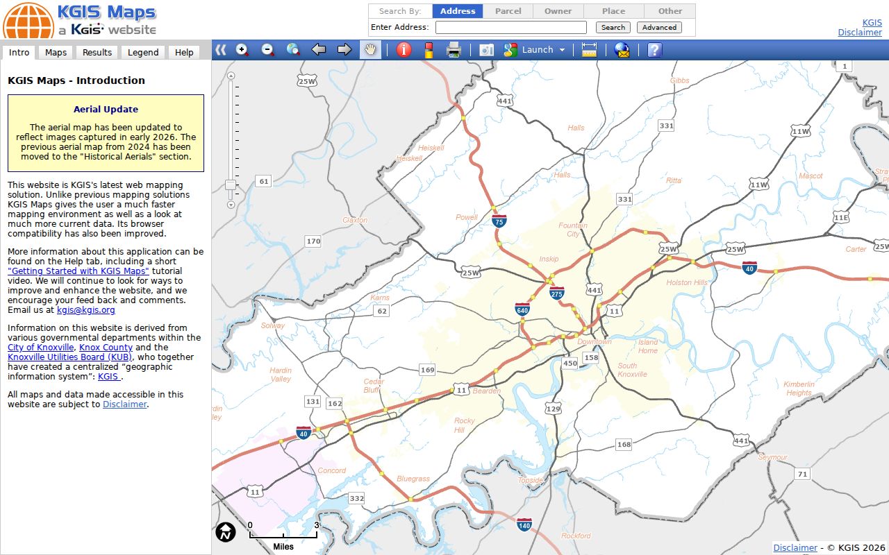889x555 pixels.
Task: Open the Results tab
Action: [x=97, y=53]
